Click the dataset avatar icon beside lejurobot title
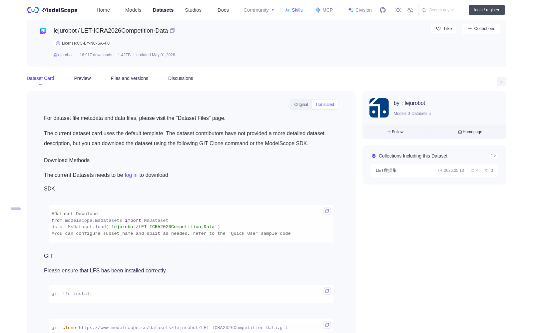This screenshot has height=333, width=533. pyautogui.click(x=43, y=31)
